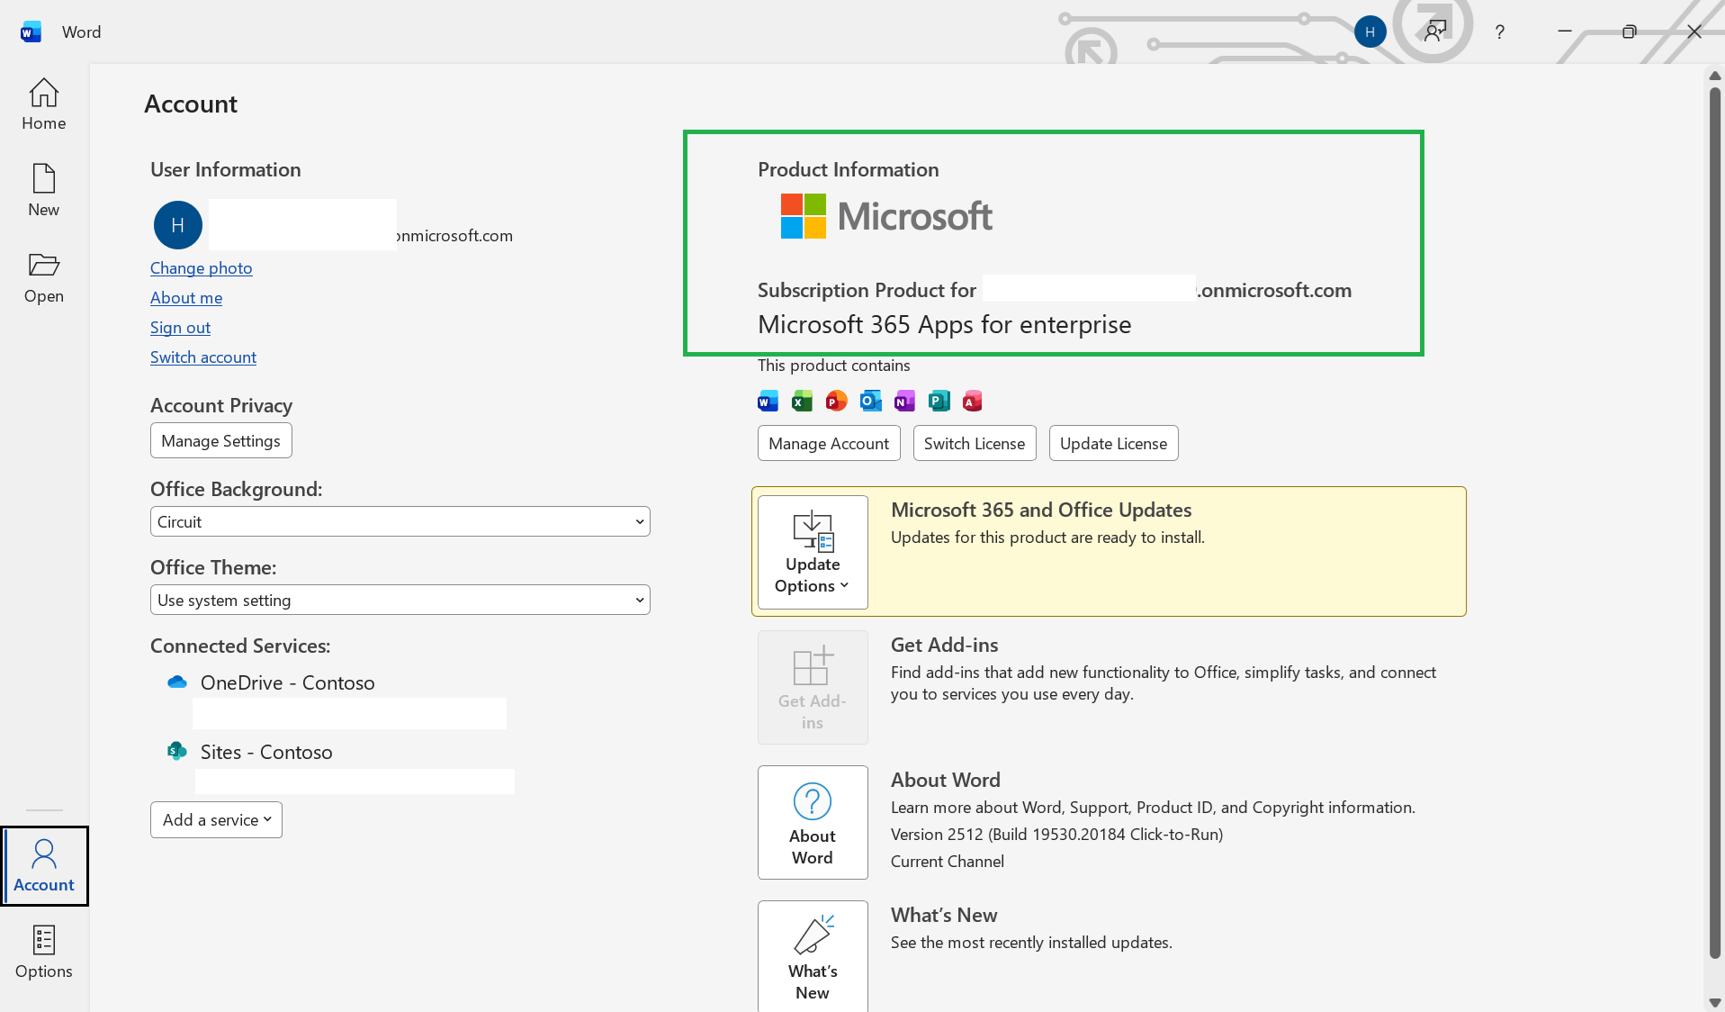This screenshot has height=1012, width=1725.
Task: Click the Account page heading
Action: click(x=191, y=104)
